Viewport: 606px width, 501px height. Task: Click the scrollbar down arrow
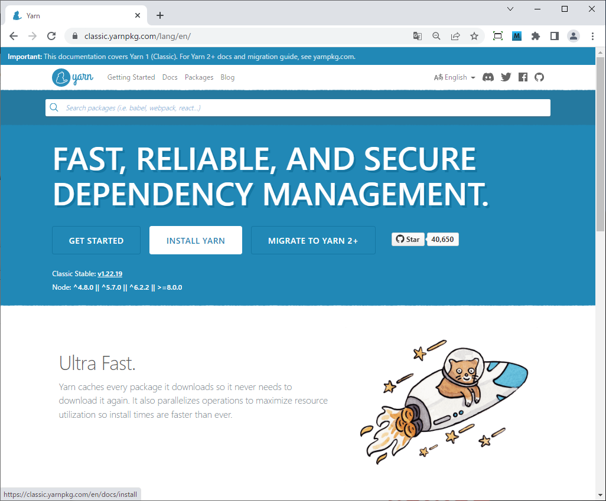pyautogui.click(x=600, y=495)
